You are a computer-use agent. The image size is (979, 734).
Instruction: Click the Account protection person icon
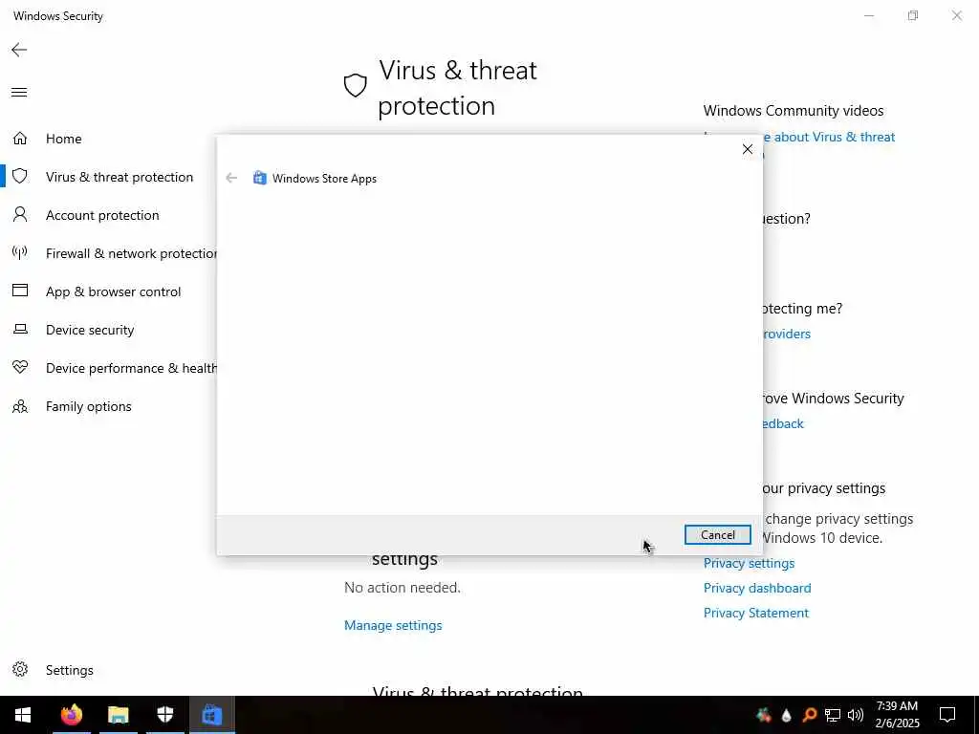20,215
